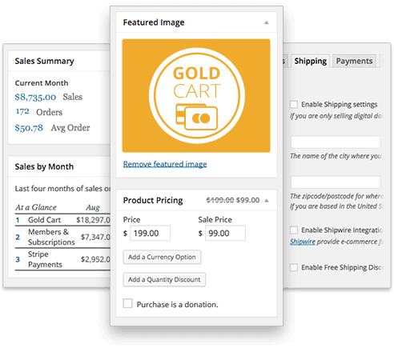Click the Price input field showing 199.00
The image size is (394, 348).
pyautogui.click(x=150, y=234)
